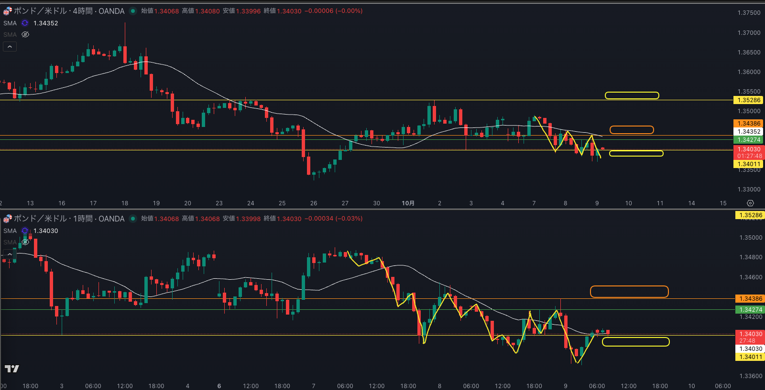This screenshot has height=390, width=765.
Task: Click the TradingView logo in lower chart
Action: pyautogui.click(x=11, y=369)
